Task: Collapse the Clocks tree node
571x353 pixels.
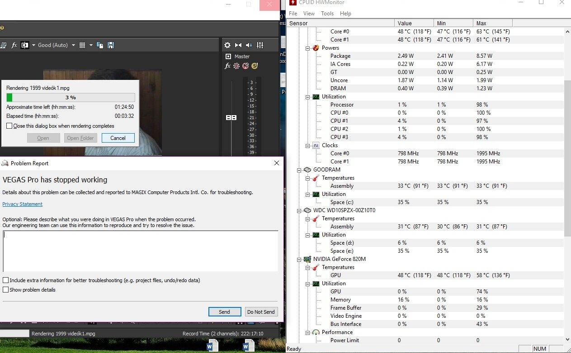Action: [x=308, y=145]
